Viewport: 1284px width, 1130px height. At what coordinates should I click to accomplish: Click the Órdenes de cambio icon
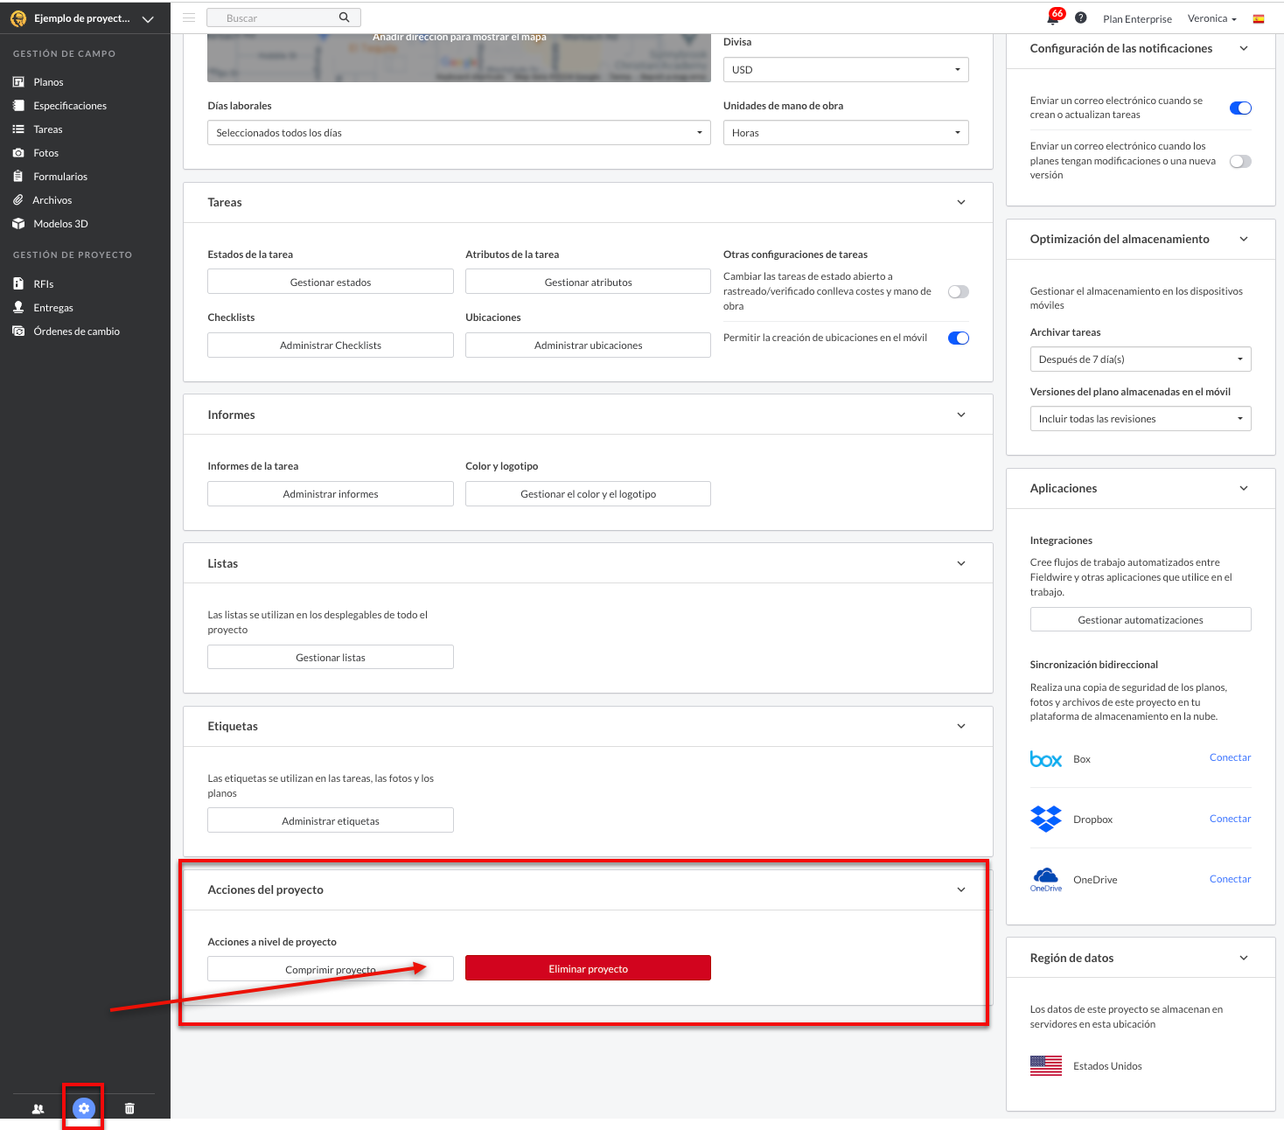18,331
